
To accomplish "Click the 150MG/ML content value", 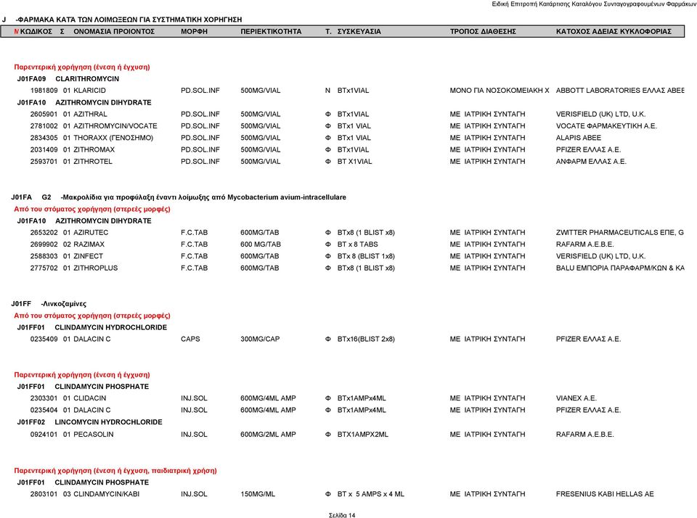I will point(258,494).
